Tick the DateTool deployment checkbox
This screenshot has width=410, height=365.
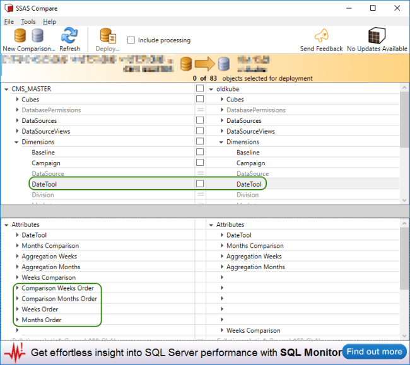point(200,183)
